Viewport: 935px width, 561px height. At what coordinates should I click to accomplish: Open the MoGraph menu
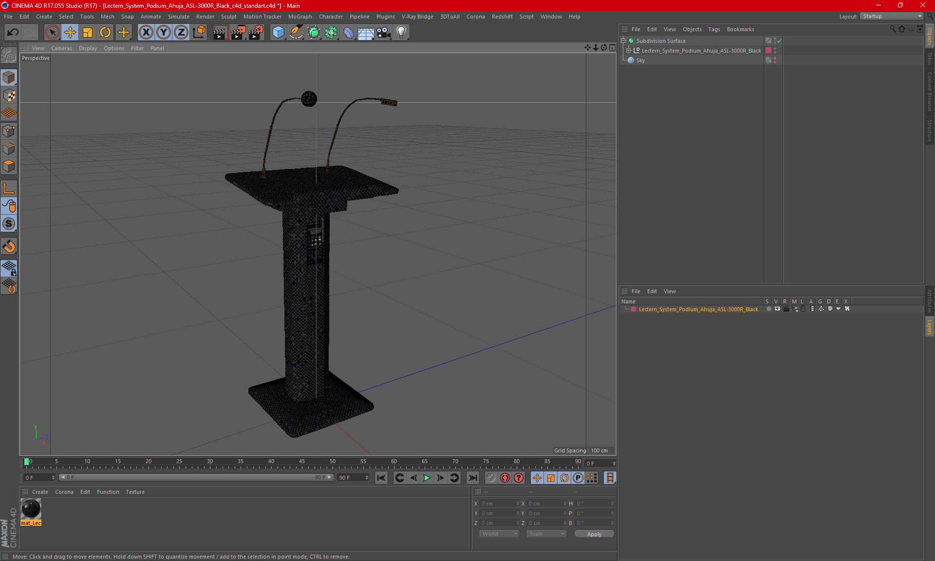(299, 17)
